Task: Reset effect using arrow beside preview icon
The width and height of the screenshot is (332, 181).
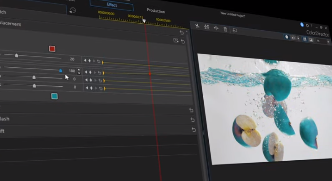Action: point(183,42)
